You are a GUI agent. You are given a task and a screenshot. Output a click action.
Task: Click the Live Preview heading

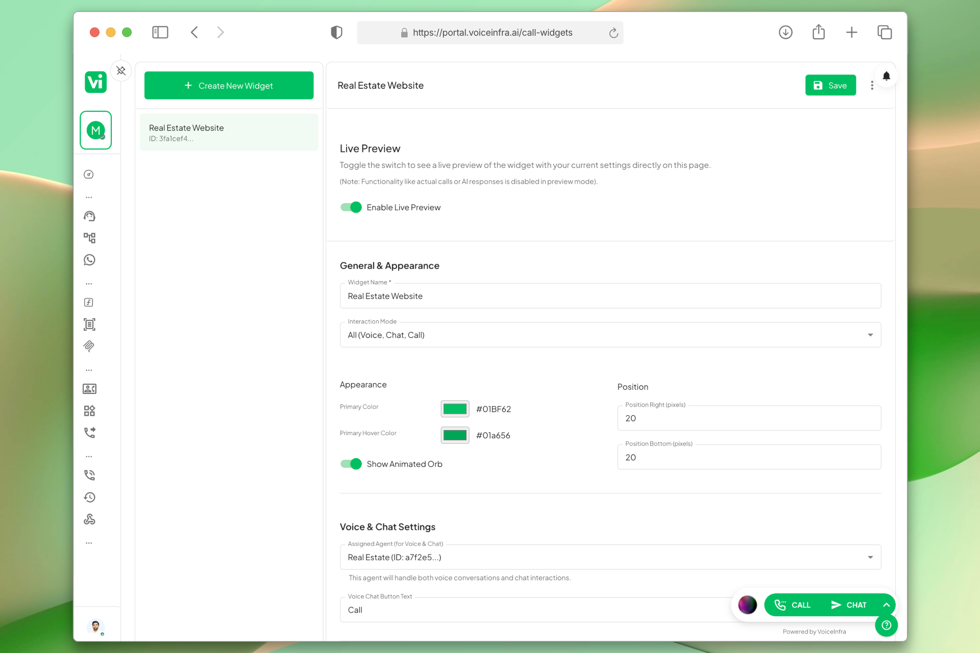(x=370, y=148)
